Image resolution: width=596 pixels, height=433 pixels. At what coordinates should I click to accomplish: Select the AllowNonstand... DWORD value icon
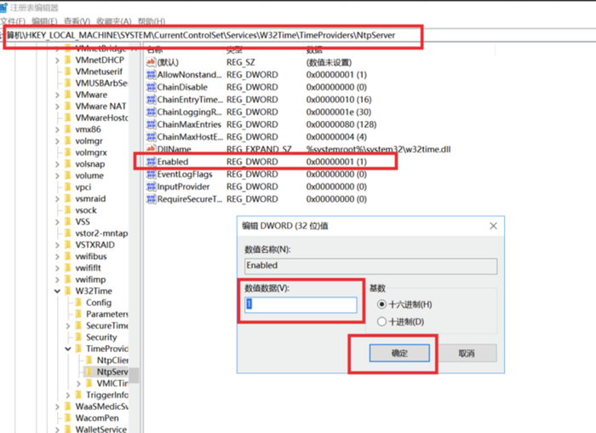tap(151, 74)
